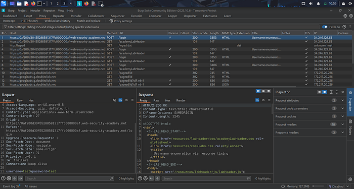Open Response search settings gear

[146, 178]
